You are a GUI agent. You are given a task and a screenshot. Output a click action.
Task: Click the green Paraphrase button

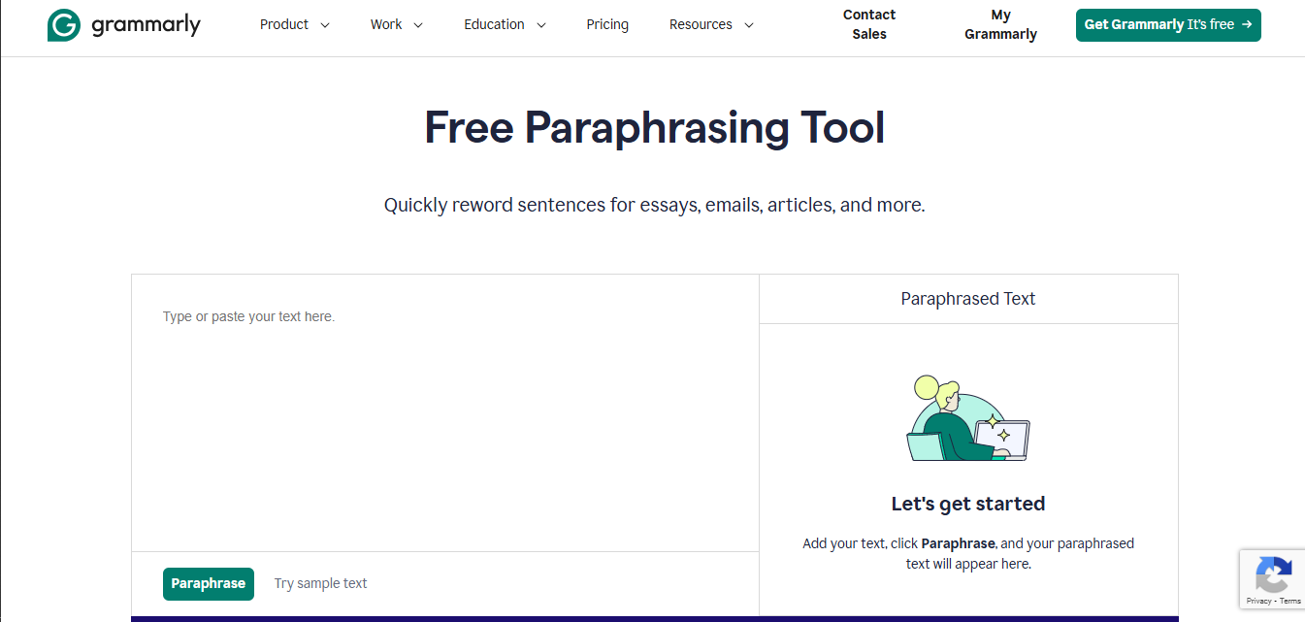[x=209, y=583]
